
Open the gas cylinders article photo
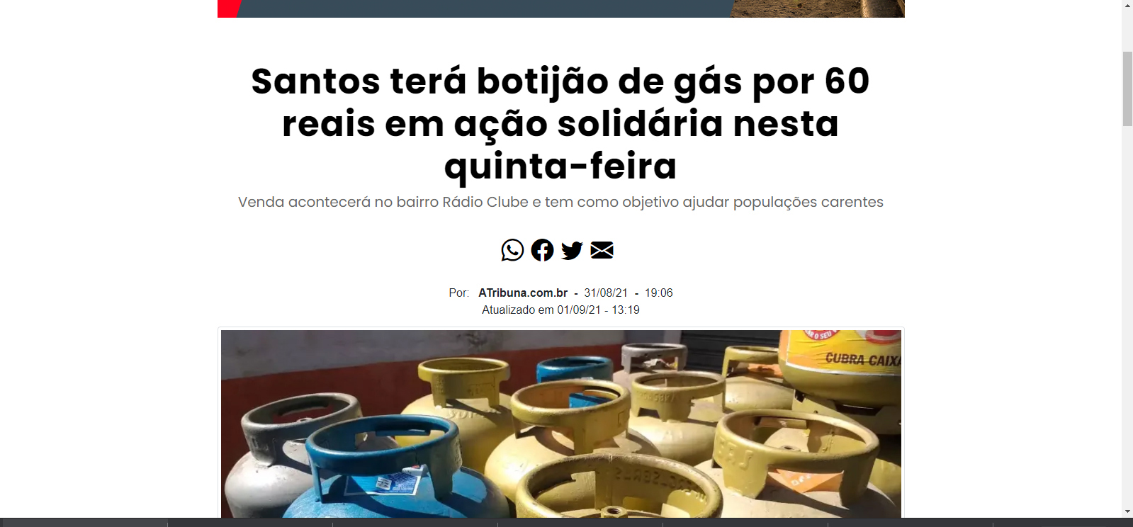(x=560, y=424)
